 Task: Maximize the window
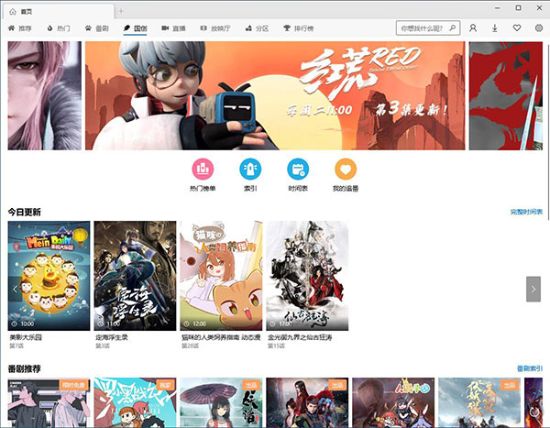click(x=519, y=7)
